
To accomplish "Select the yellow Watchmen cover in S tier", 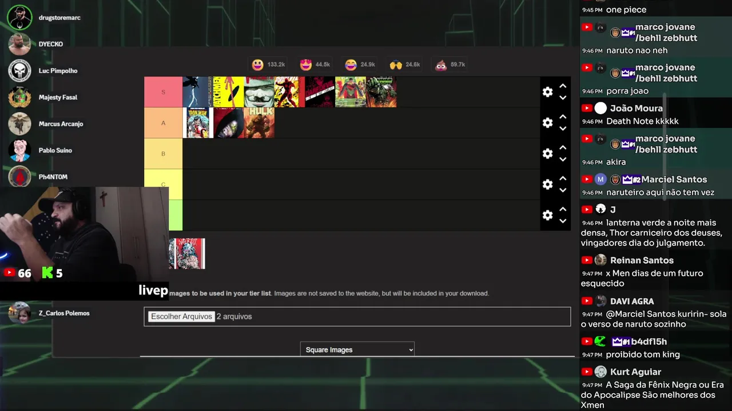I will pos(228,92).
